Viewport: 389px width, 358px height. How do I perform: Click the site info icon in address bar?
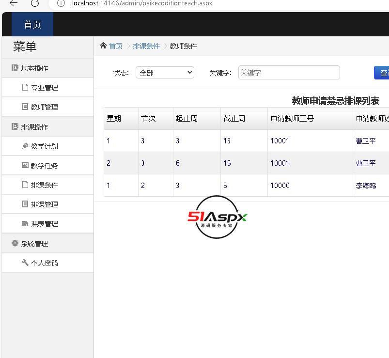(x=61, y=3)
